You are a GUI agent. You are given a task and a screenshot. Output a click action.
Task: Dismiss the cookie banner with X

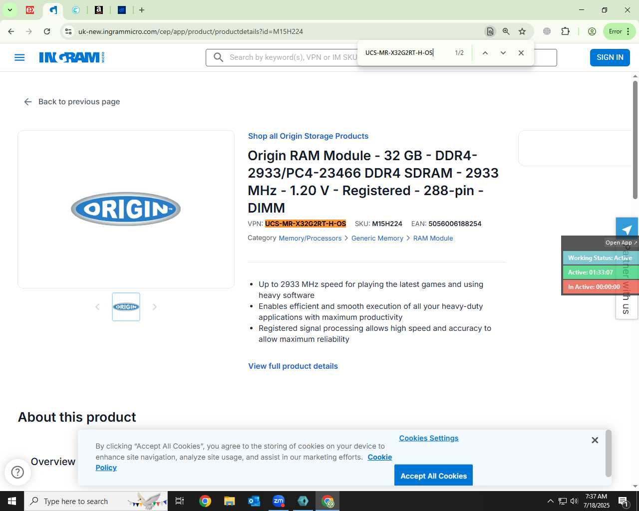click(x=595, y=440)
